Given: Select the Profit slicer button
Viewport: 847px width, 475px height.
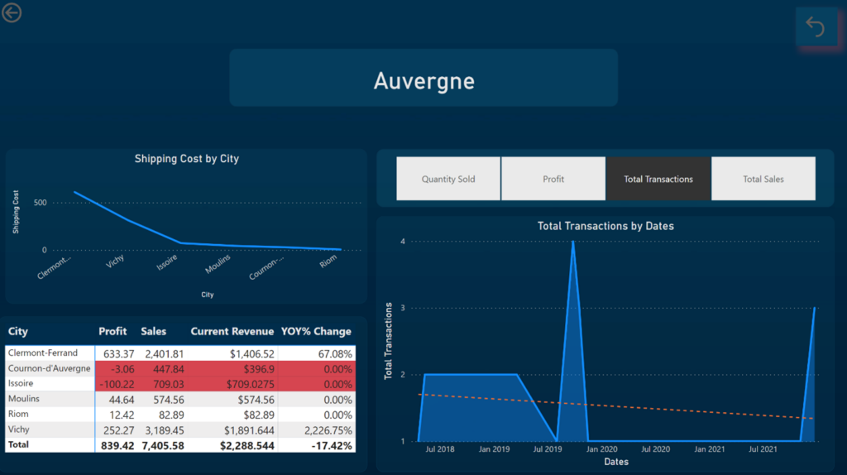Looking at the screenshot, I should tap(553, 179).
